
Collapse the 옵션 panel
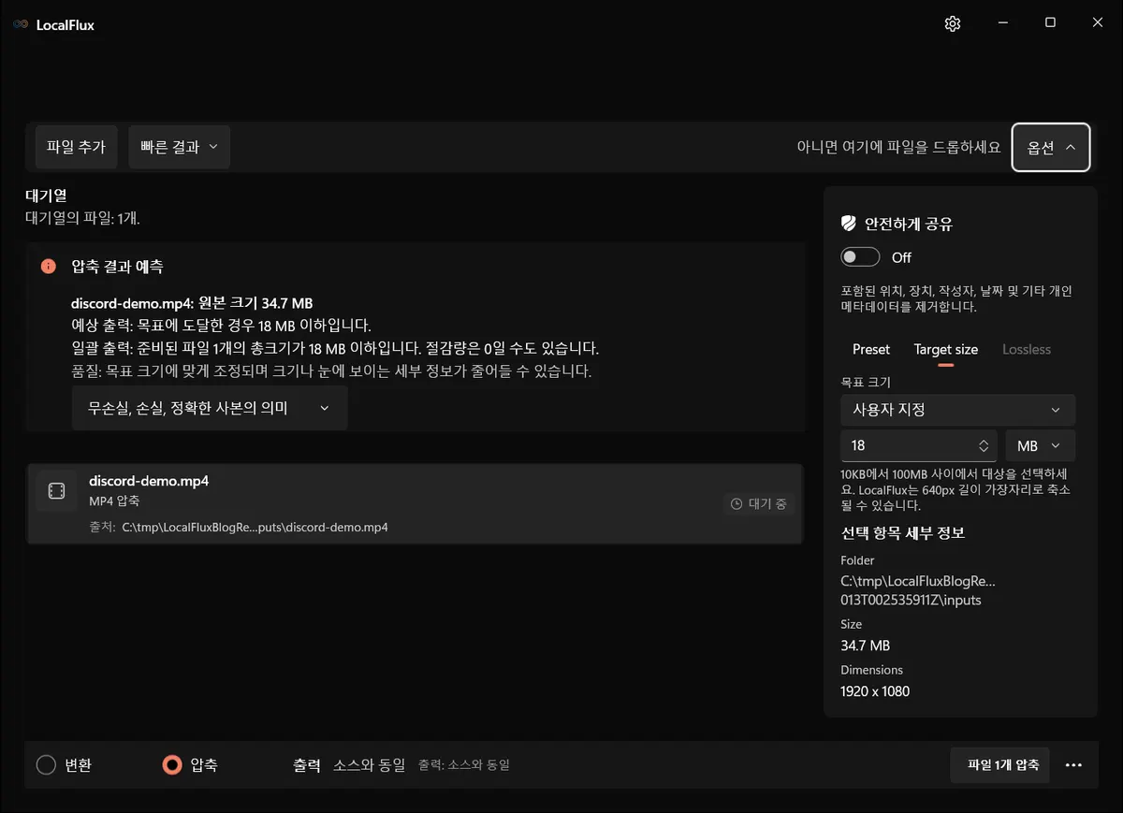1051,148
